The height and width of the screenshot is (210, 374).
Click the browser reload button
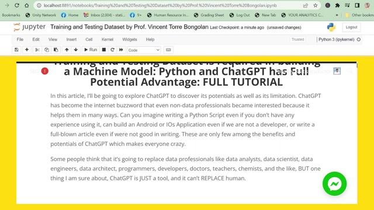click(x=17, y=5)
